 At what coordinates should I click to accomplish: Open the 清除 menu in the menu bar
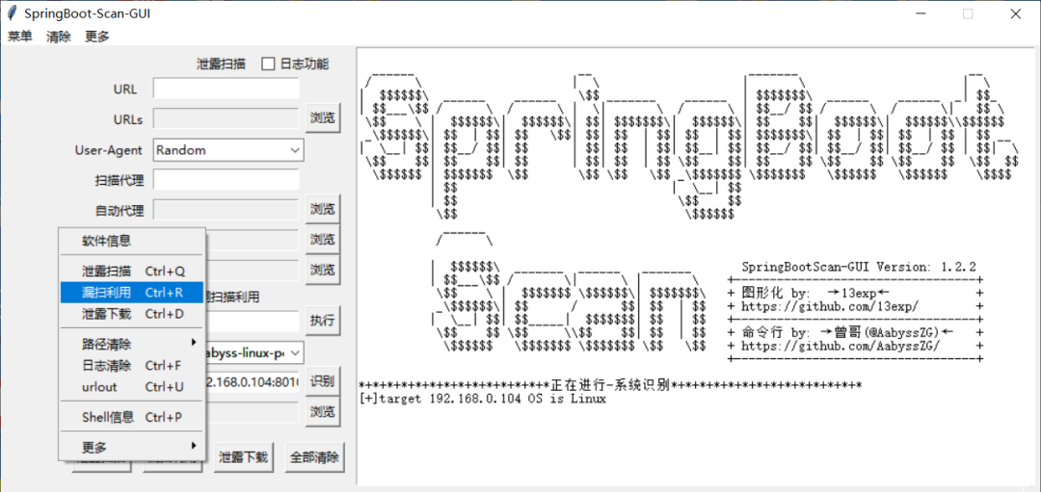click(x=59, y=37)
